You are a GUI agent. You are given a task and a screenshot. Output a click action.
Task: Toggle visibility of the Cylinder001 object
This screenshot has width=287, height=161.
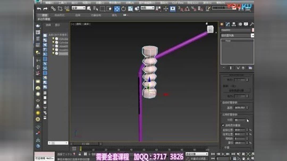pos(53,38)
